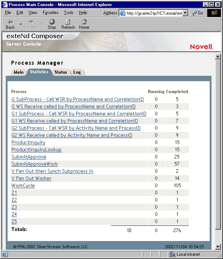This screenshot has width=223, height=259.
Task: Click the Process column header
Action: [x=19, y=92]
